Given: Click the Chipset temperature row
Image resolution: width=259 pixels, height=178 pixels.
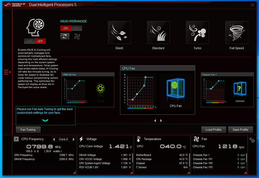Looking at the screenshot, I should pyautogui.click(x=162, y=163).
